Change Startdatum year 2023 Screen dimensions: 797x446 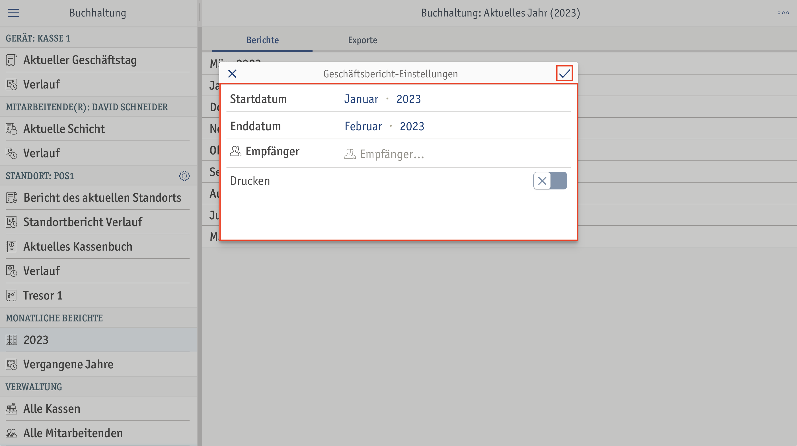click(x=408, y=99)
